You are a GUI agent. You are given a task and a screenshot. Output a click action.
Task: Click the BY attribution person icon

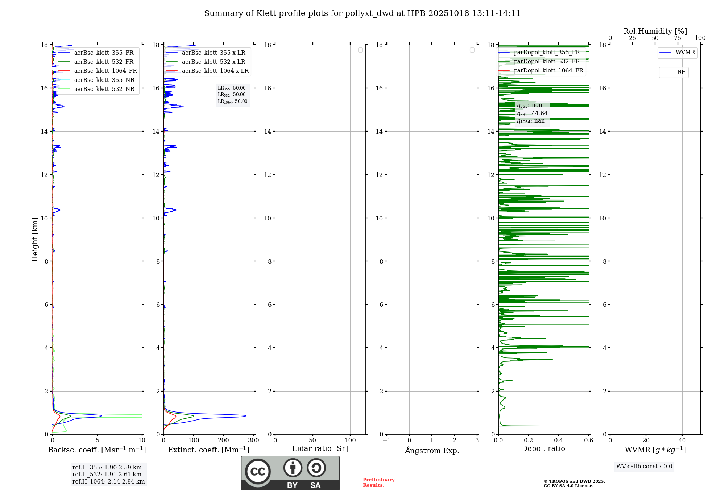[x=293, y=468]
